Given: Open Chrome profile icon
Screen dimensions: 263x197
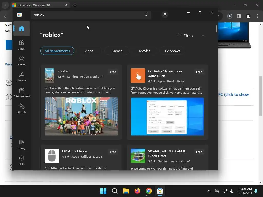Looking at the screenshot, I should pyautogui.click(x=248, y=16).
